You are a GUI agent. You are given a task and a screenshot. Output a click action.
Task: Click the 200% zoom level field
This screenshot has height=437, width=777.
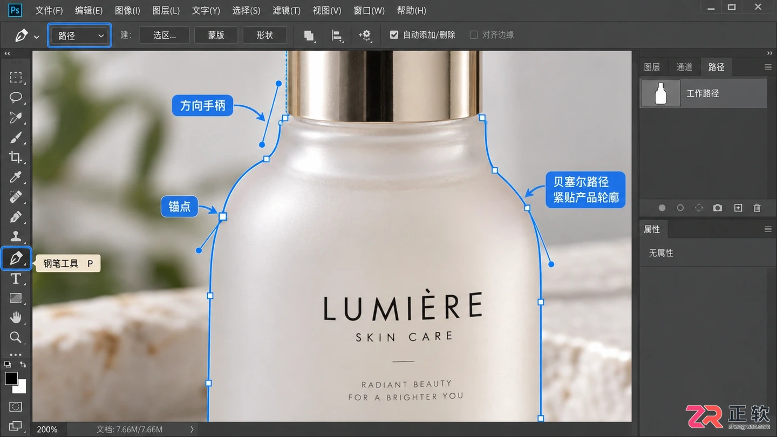tap(47, 429)
